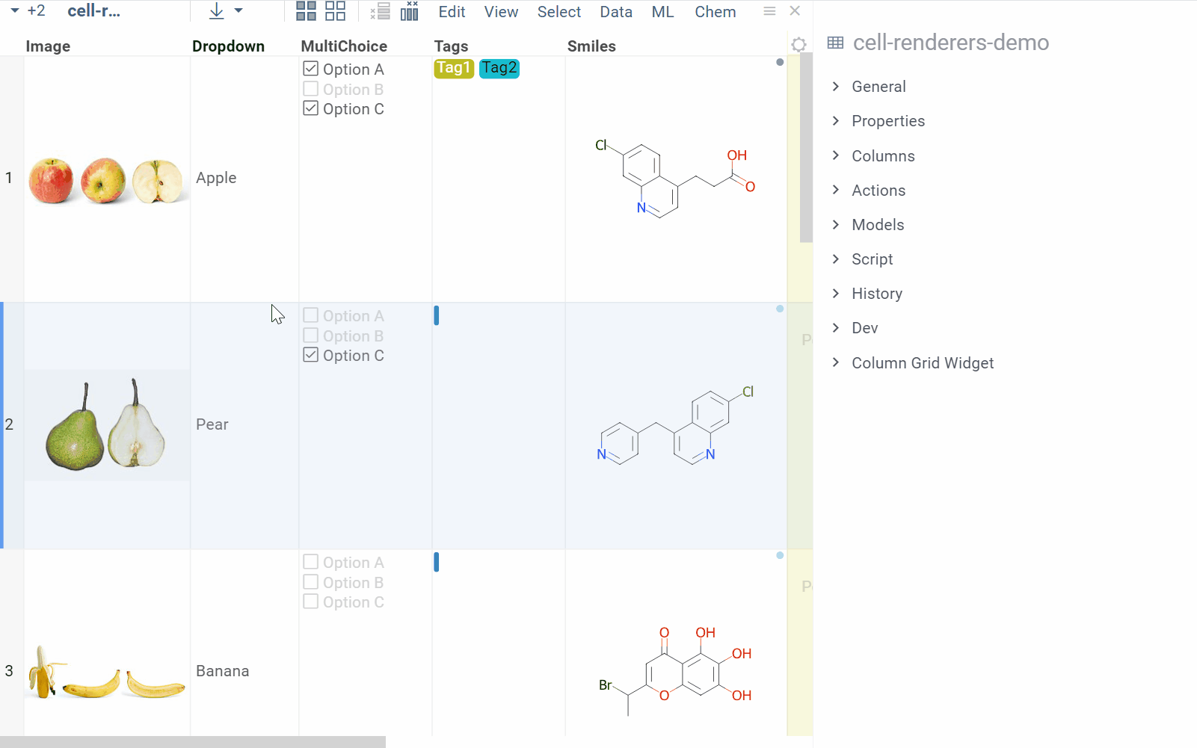Uncheck Option A in row 1
The height and width of the screenshot is (748, 1197).
click(311, 69)
